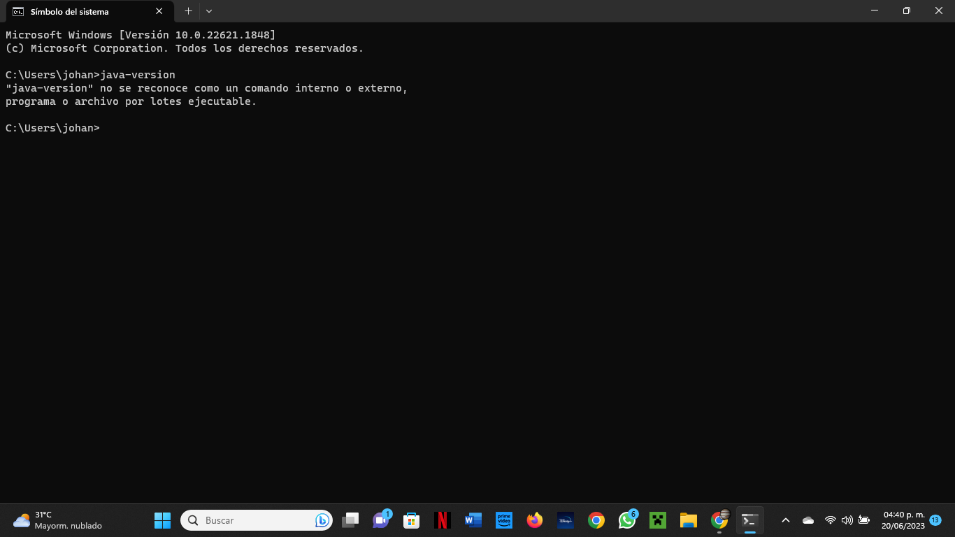
Task: Close the Símbolo del sistema tab
Action: [x=159, y=11]
